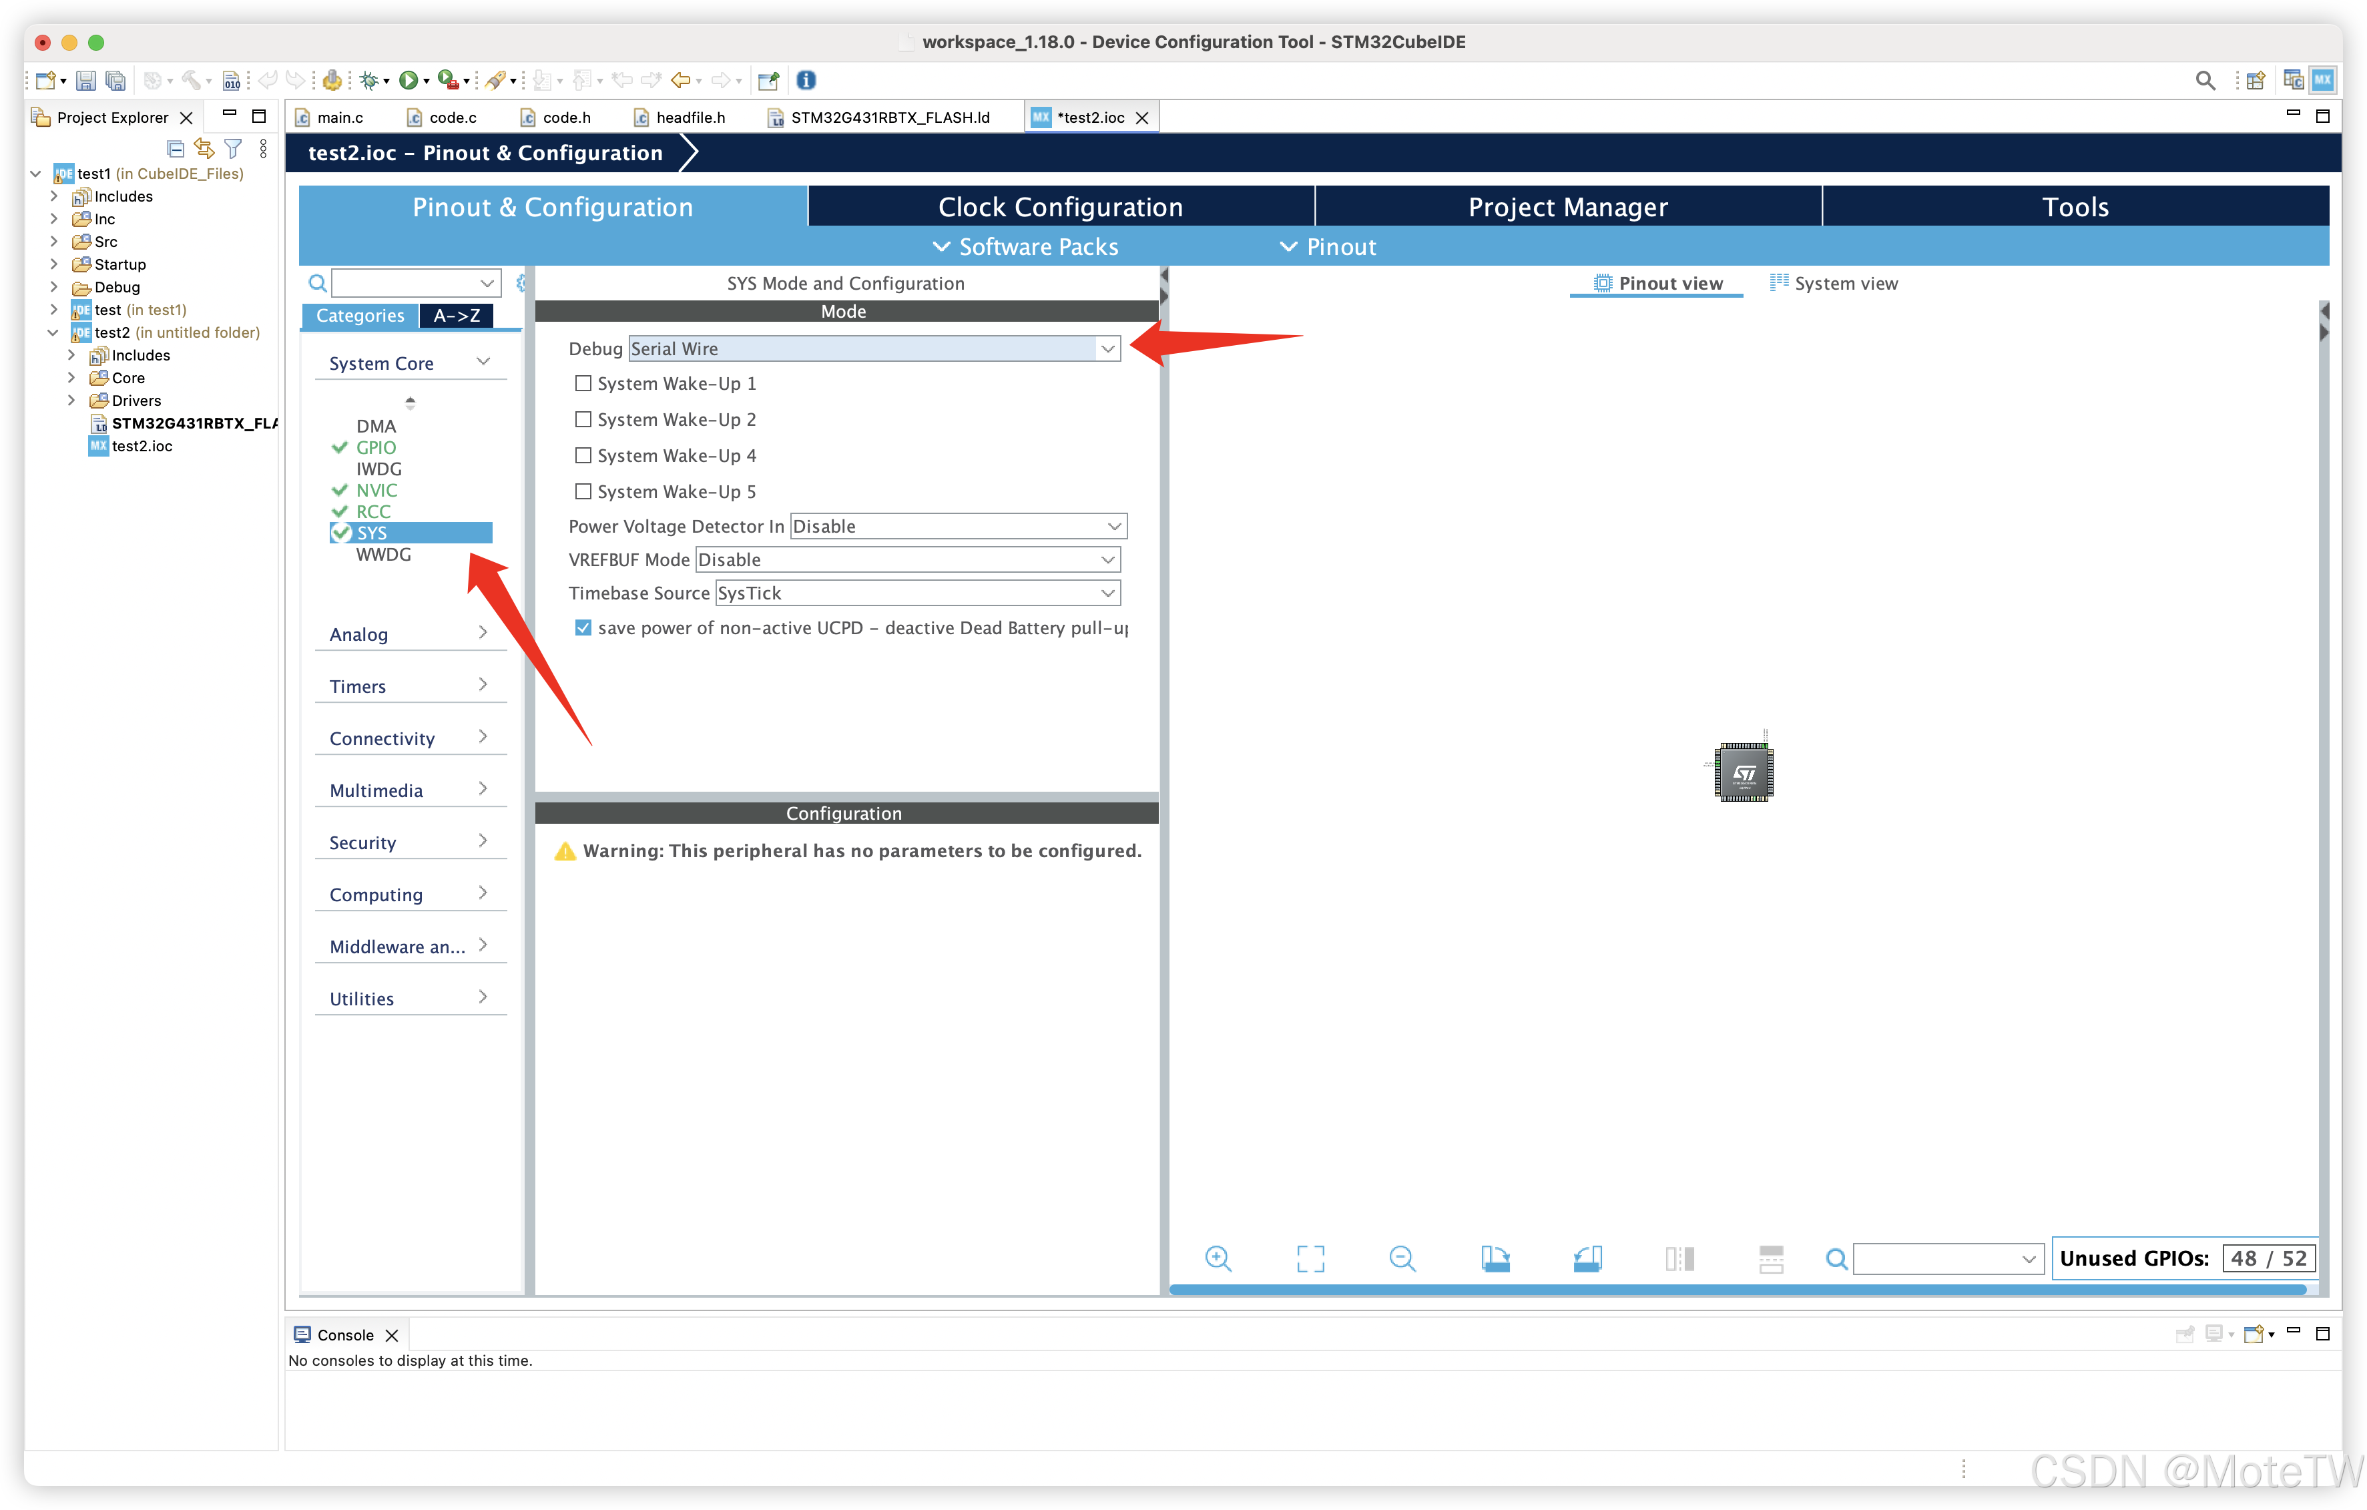This screenshot has height=1510, width=2367.
Task: Select the A->Z sorting button
Action: [x=456, y=316]
